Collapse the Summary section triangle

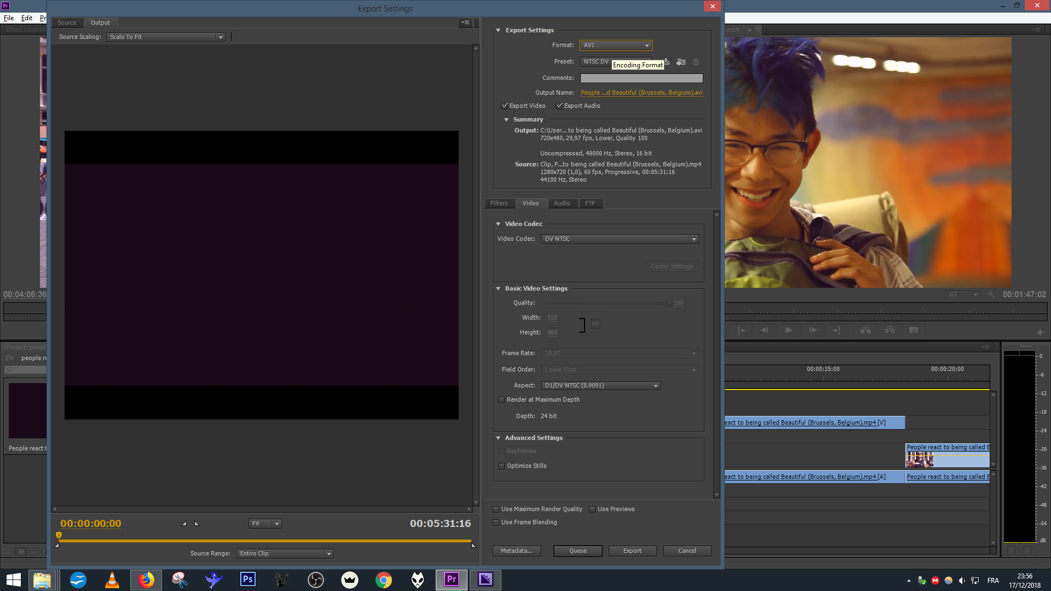(x=506, y=120)
